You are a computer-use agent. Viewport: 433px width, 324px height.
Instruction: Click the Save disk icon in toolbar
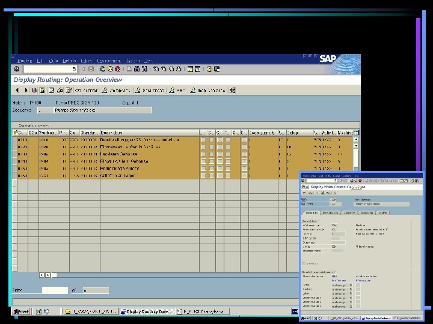[91, 69]
